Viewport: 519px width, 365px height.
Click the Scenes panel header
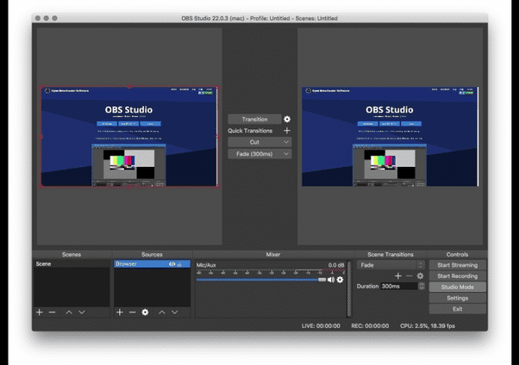(72, 254)
